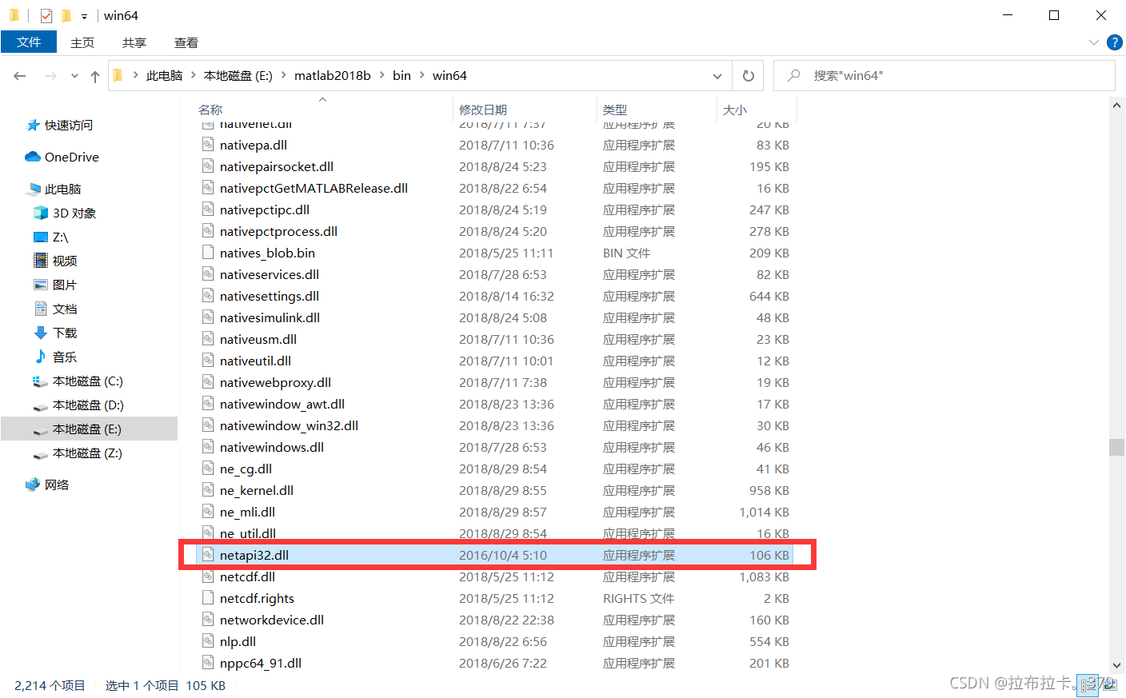1126x698 pixels.
Task: Expand chevron after matlab2018b in path
Action: click(381, 75)
